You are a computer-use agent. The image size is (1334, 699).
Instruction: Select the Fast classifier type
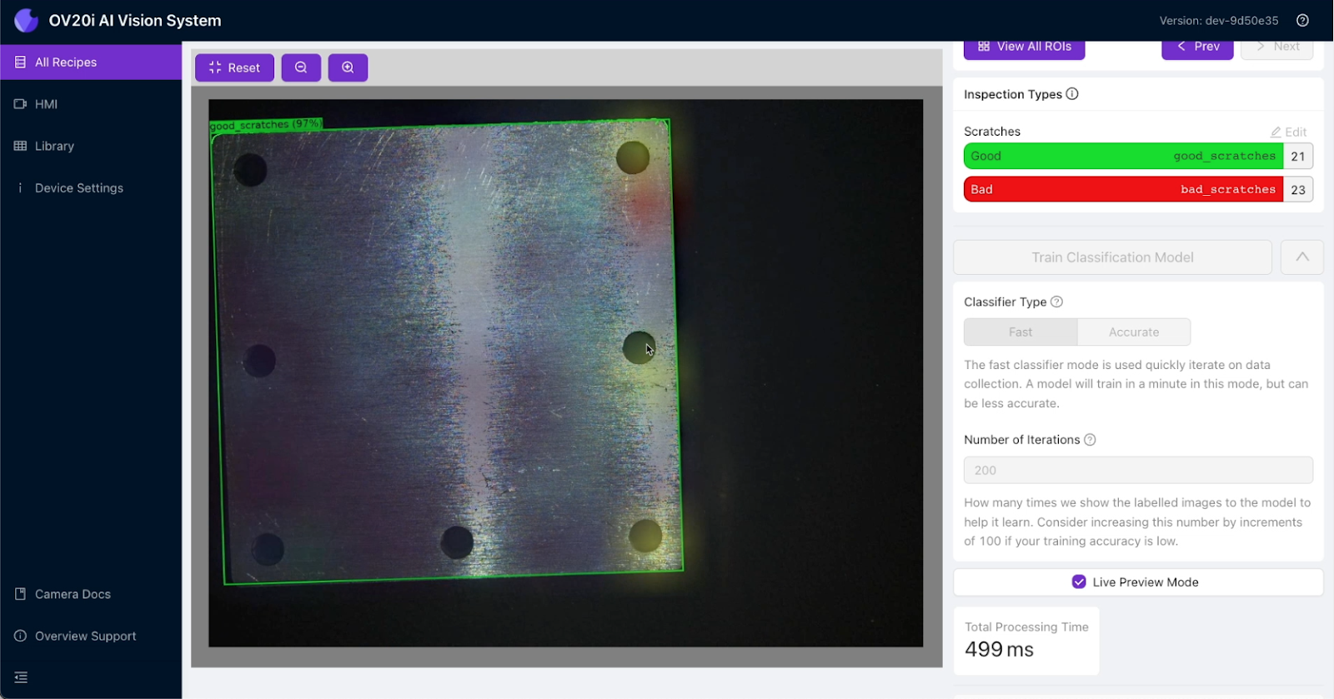coord(1021,332)
